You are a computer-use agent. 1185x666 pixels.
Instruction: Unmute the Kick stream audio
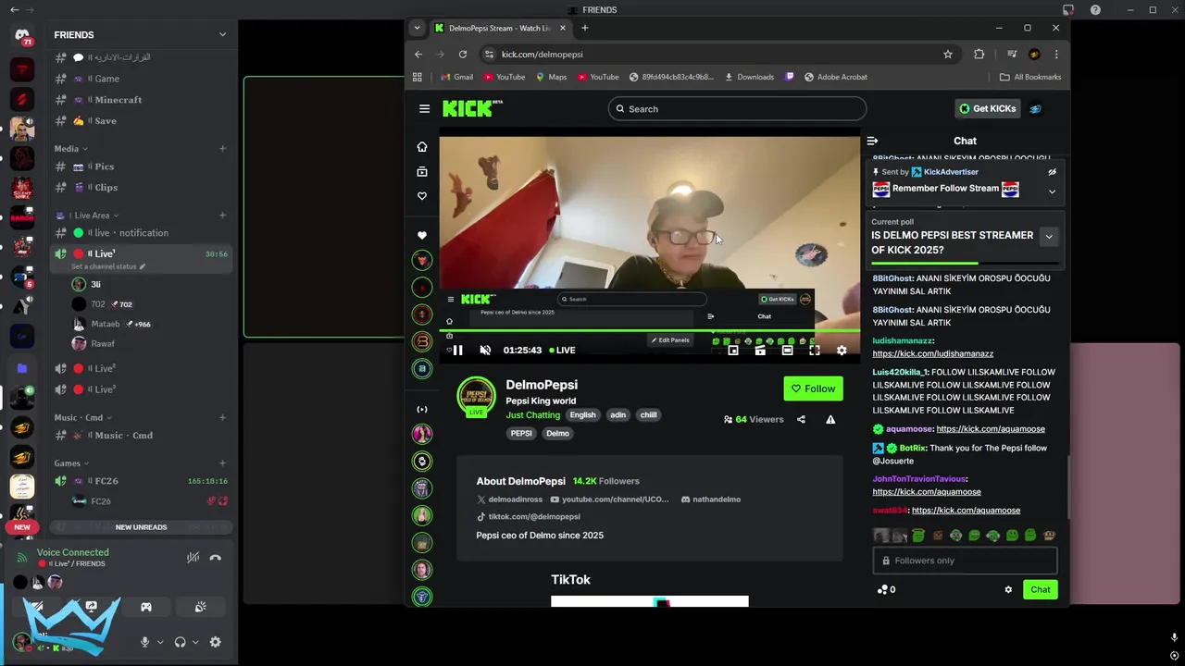point(485,351)
